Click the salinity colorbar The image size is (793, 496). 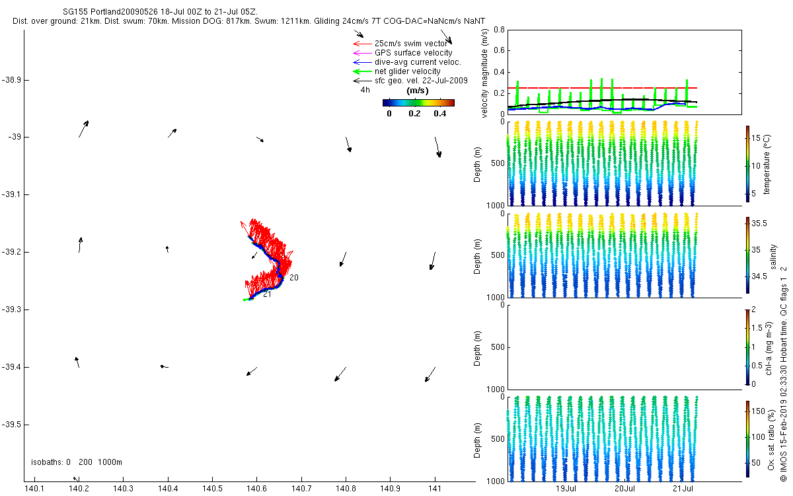(x=747, y=255)
